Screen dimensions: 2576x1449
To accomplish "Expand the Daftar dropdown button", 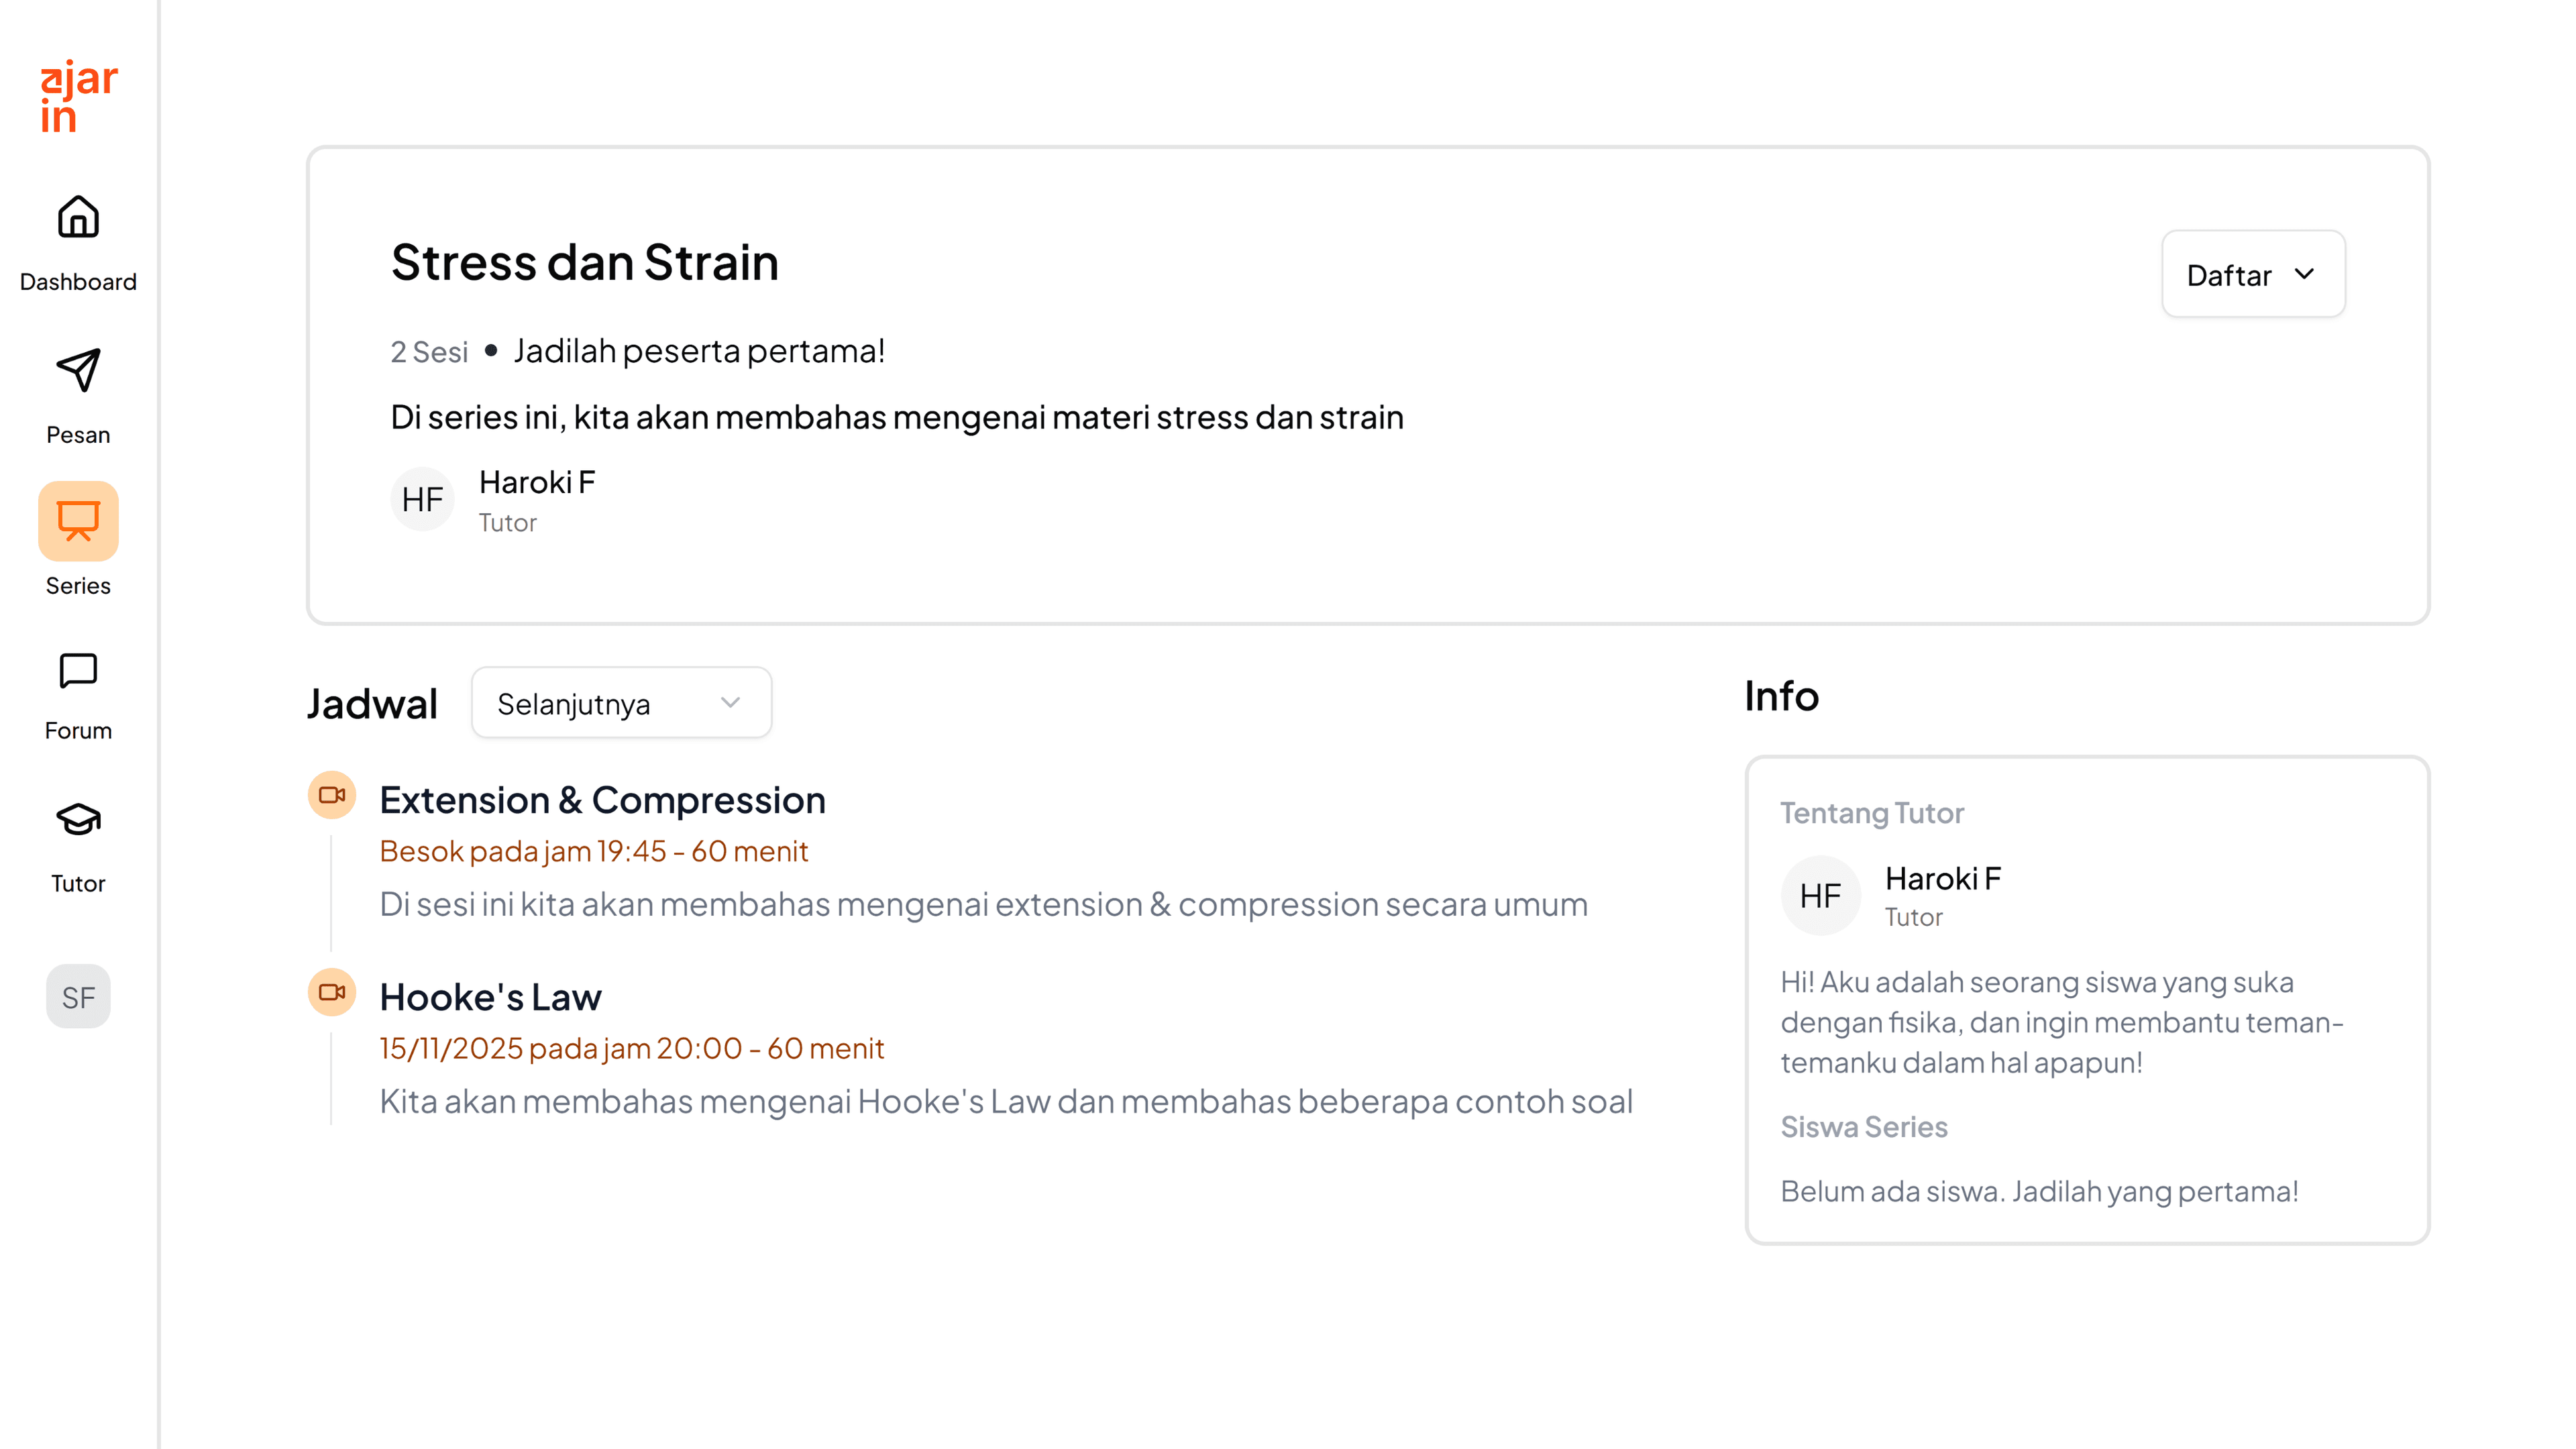I will pos(2253,275).
